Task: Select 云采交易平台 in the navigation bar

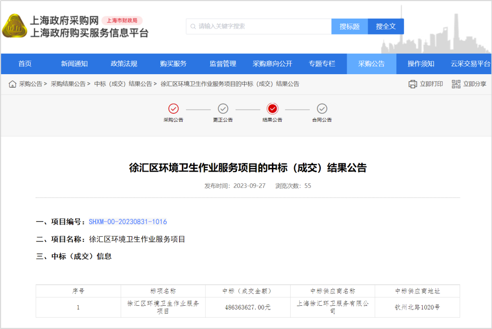Action: pos(467,64)
